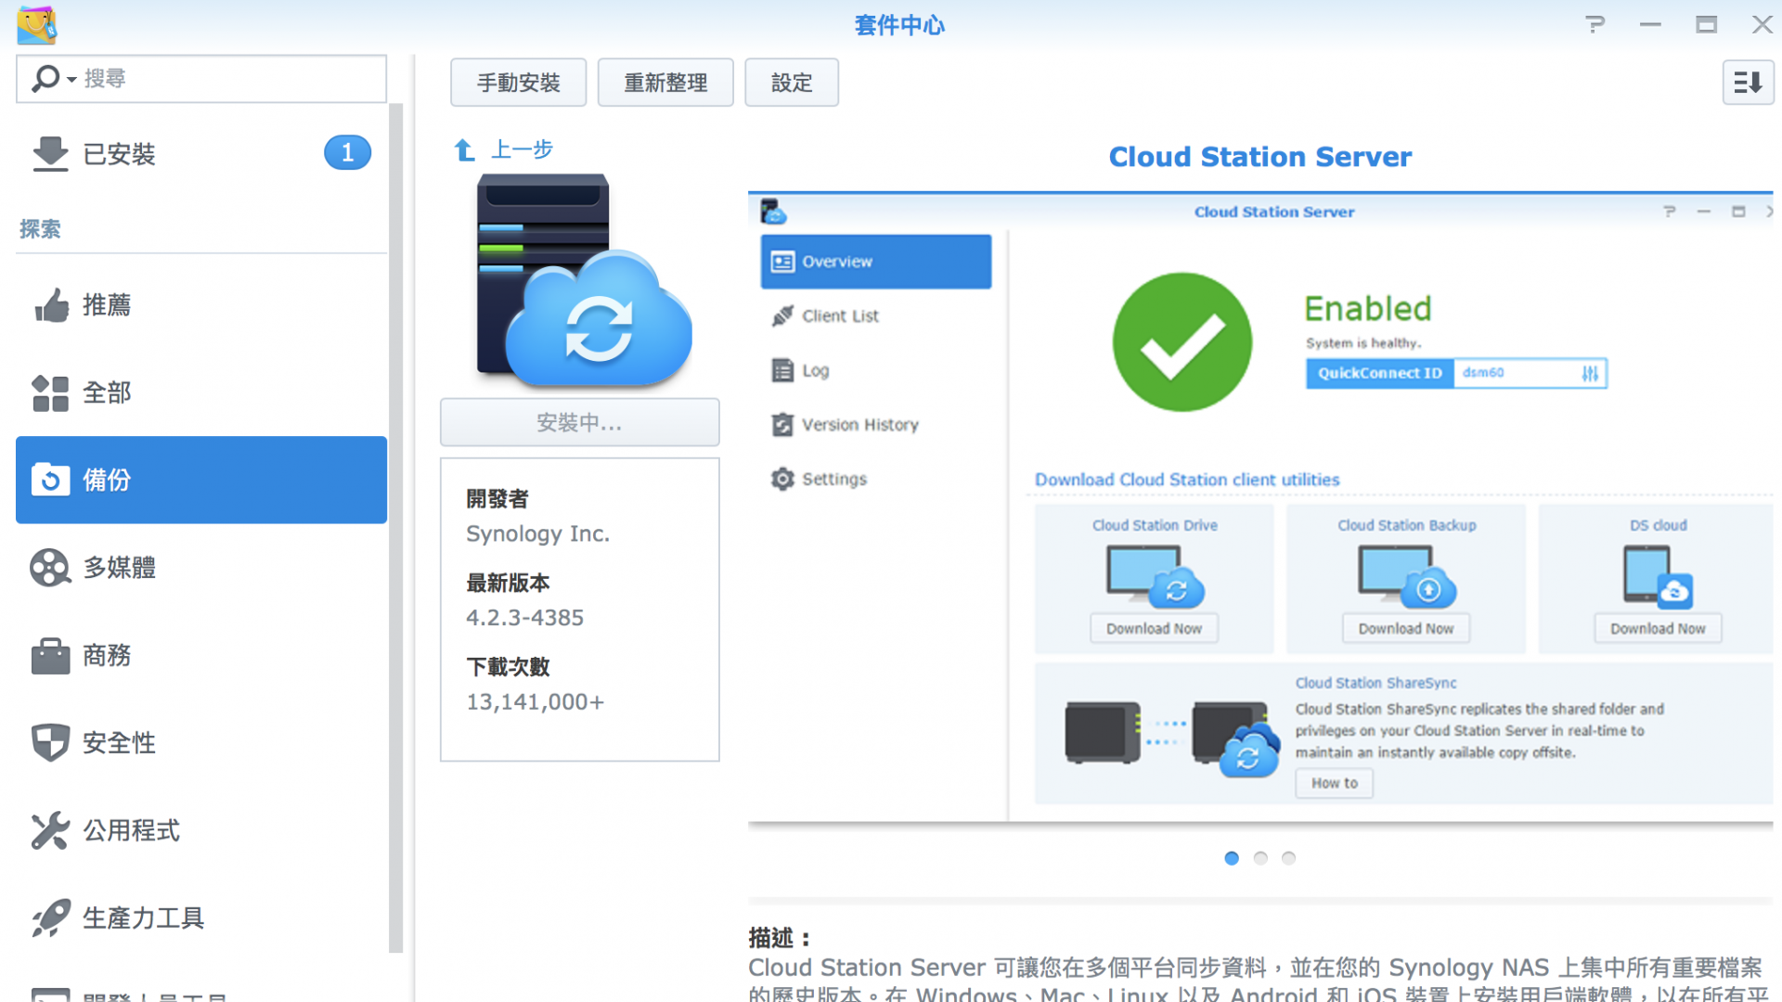Select the first screenshot carousel dot
Image resolution: width=1782 pixels, height=1002 pixels.
1232,858
